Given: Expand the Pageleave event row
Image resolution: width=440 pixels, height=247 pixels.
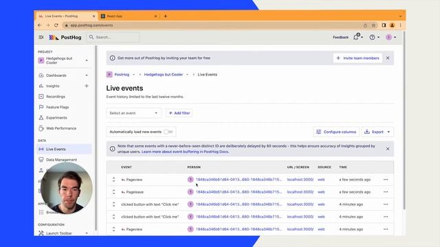Looking at the screenshot, I should 113,192.
